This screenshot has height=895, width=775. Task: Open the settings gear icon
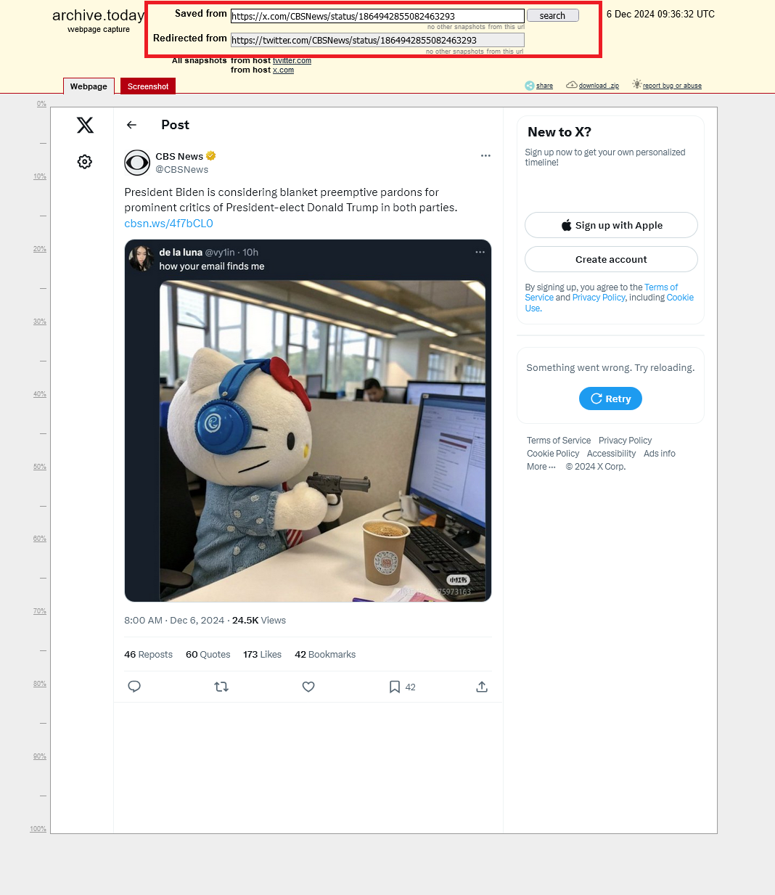85,162
